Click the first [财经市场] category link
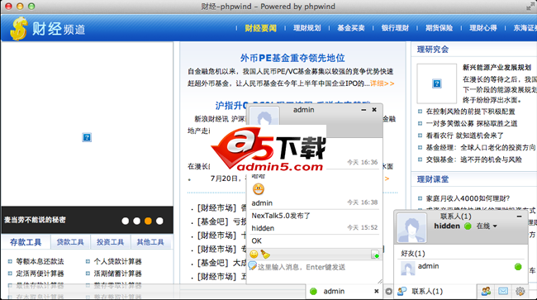This screenshot has width=537, height=300. [x=216, y=208]
